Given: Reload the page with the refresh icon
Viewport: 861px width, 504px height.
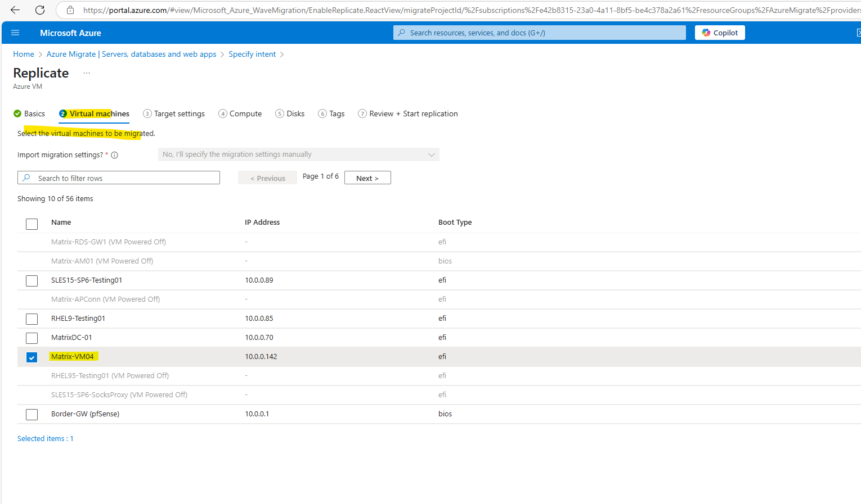Looking at the screenshot, I should pos(40,10).
